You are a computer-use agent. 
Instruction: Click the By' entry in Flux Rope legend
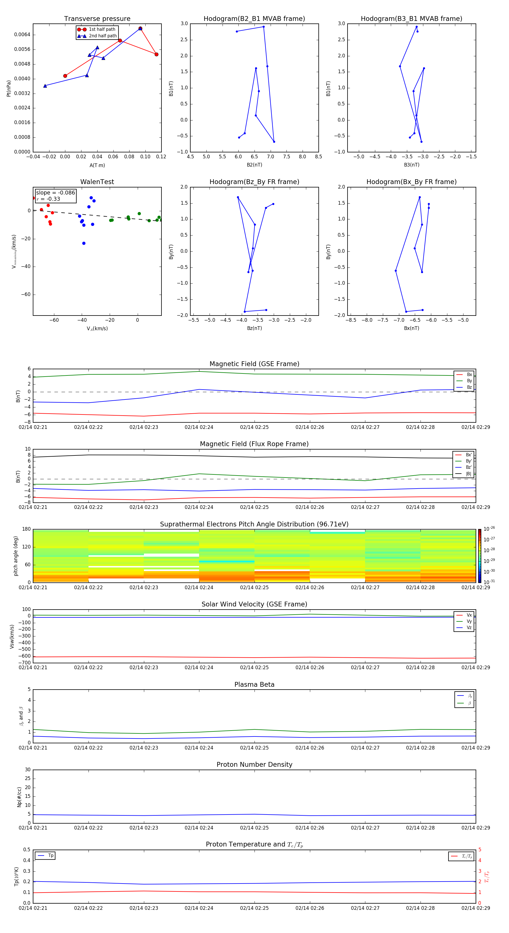(463, 461)
